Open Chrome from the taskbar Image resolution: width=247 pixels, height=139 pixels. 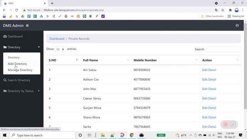[132, 135]
